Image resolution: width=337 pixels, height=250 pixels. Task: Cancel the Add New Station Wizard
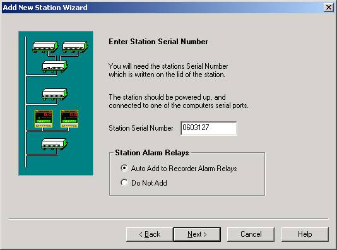click(x=251, y=234)
